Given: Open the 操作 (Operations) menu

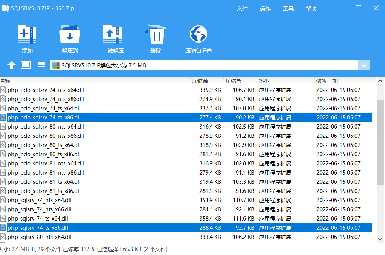Looking at the screenshot, I should coord(265,8).
